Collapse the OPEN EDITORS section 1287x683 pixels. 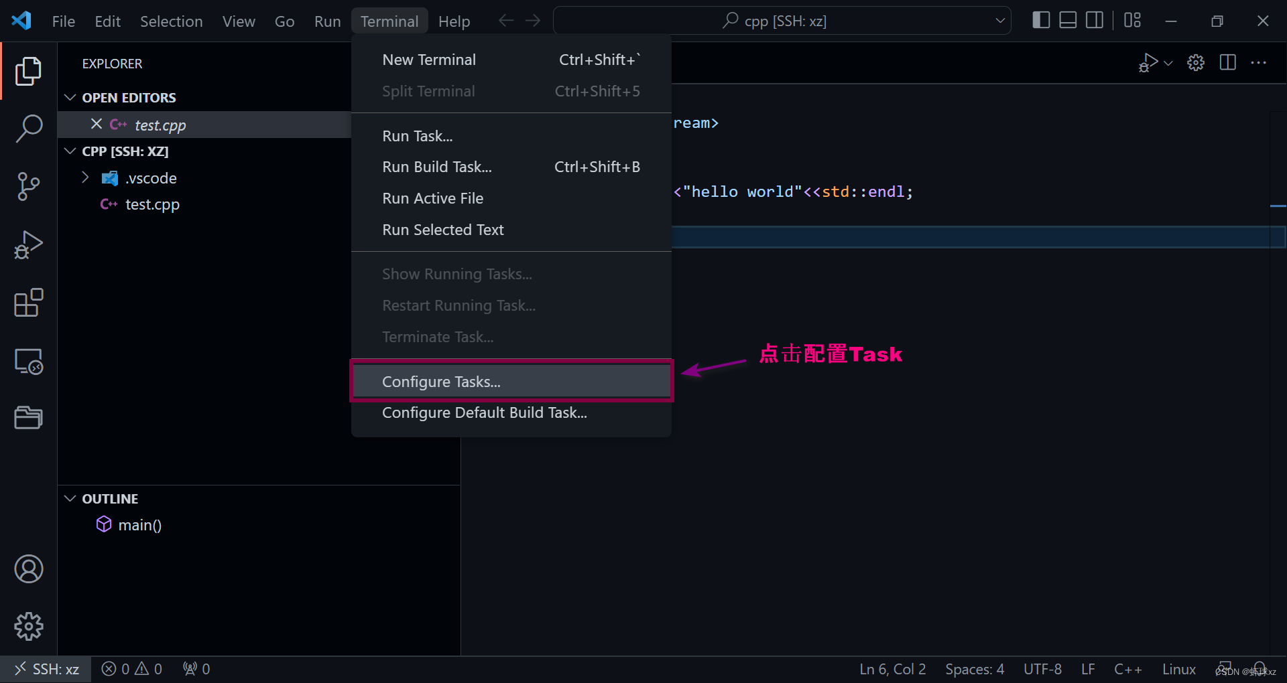70,98
